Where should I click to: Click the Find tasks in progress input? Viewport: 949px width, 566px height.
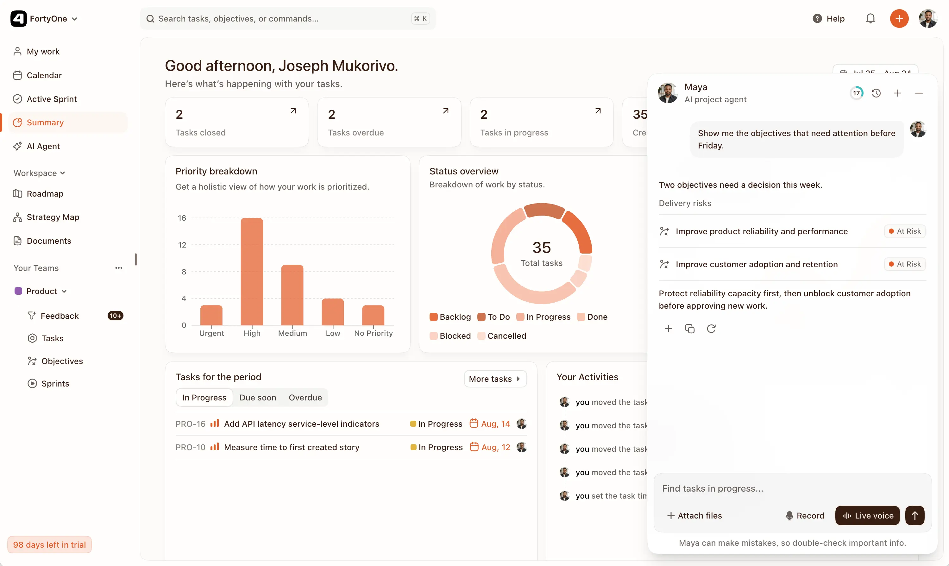point(792,488)
